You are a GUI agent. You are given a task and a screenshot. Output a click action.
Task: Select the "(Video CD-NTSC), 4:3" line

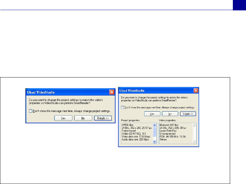(x=134, y=134)
